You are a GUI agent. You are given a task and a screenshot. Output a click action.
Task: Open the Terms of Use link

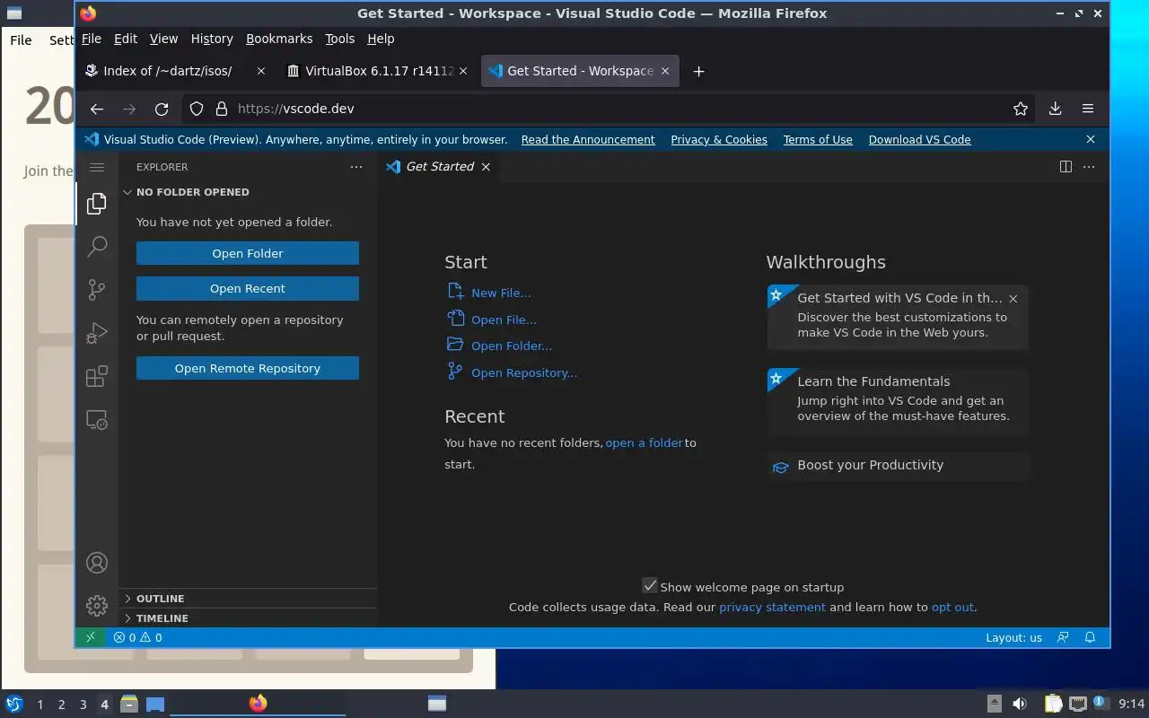(x=818, y=139)
